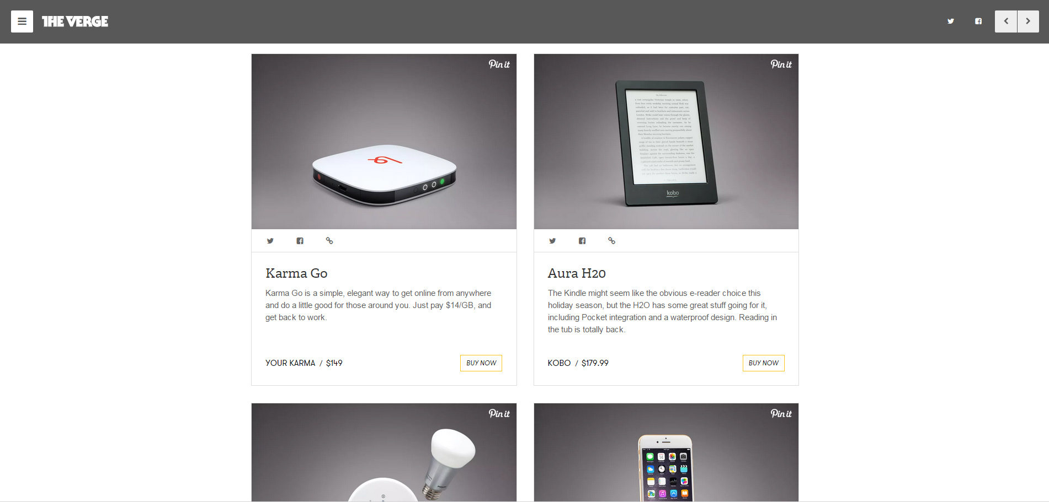Click The Verge logo

click(75, 21)
